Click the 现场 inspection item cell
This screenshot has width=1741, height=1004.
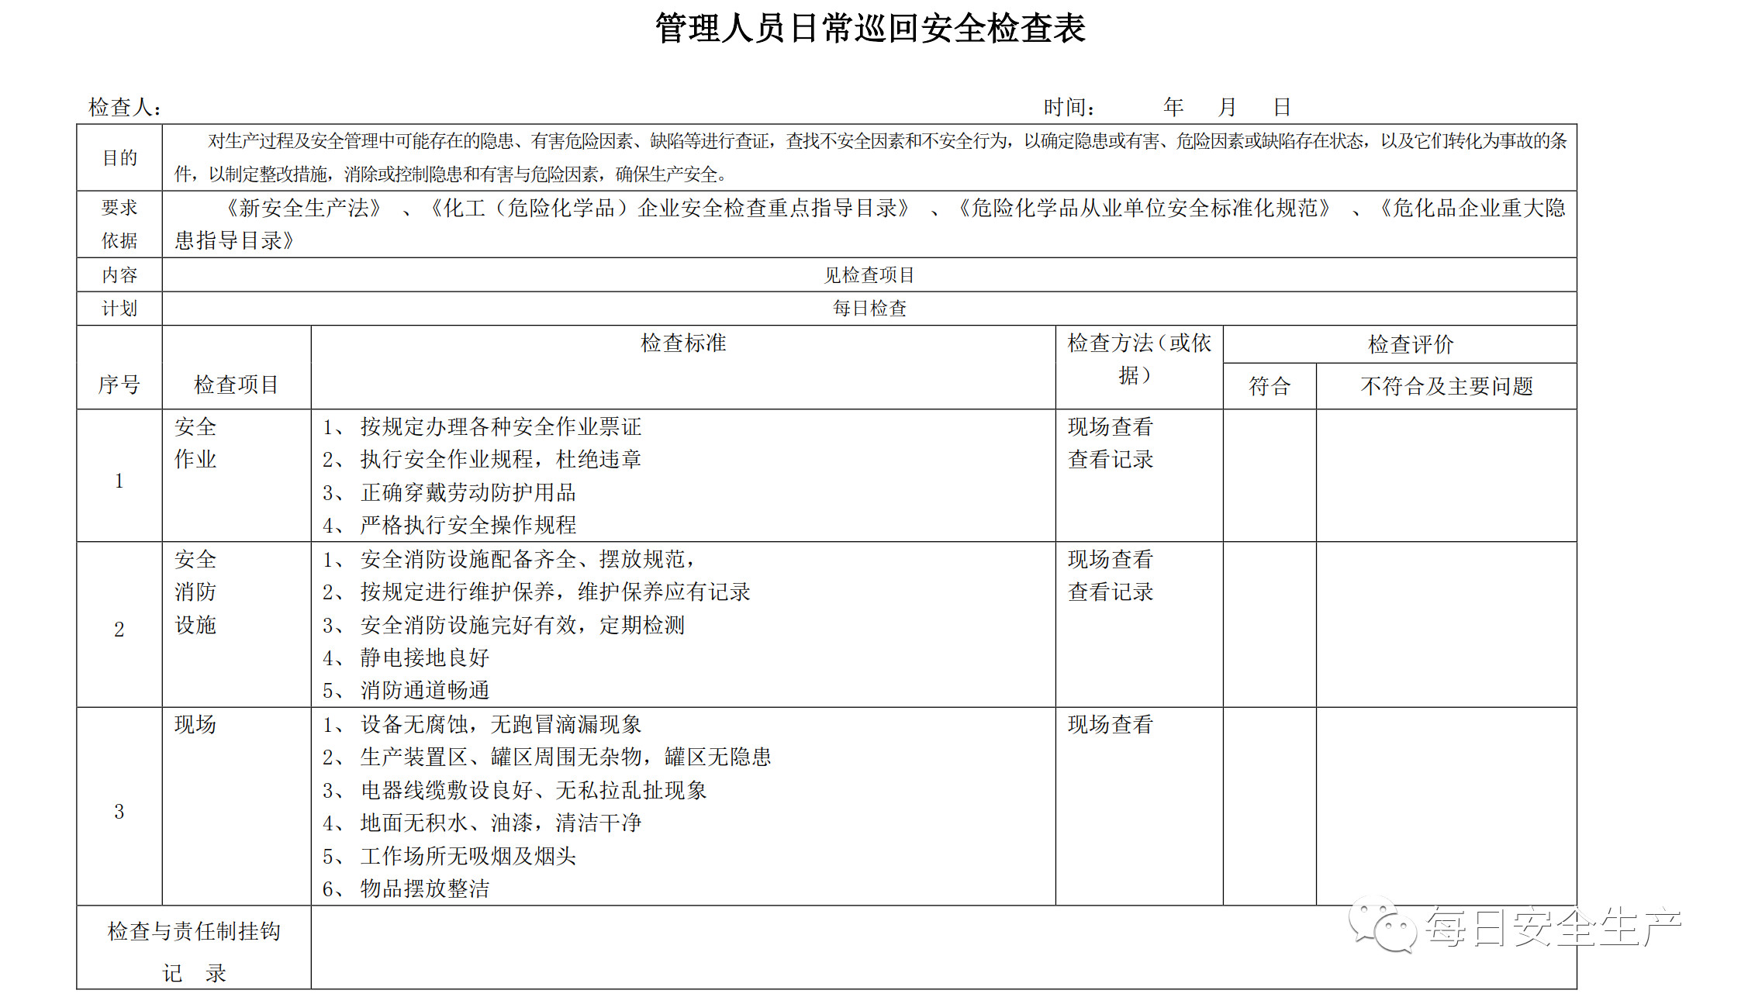pos(195,725)
